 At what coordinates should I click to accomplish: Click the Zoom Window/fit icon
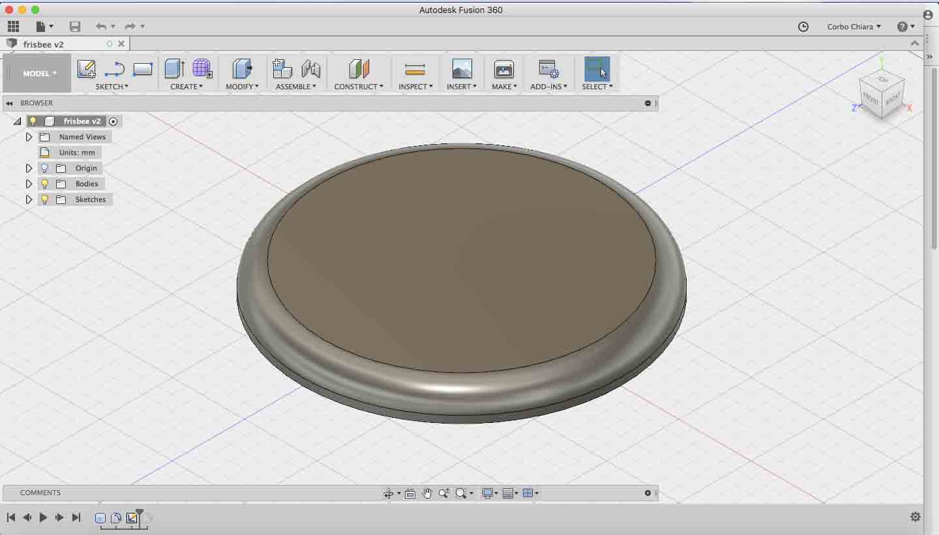coord(461,493)
